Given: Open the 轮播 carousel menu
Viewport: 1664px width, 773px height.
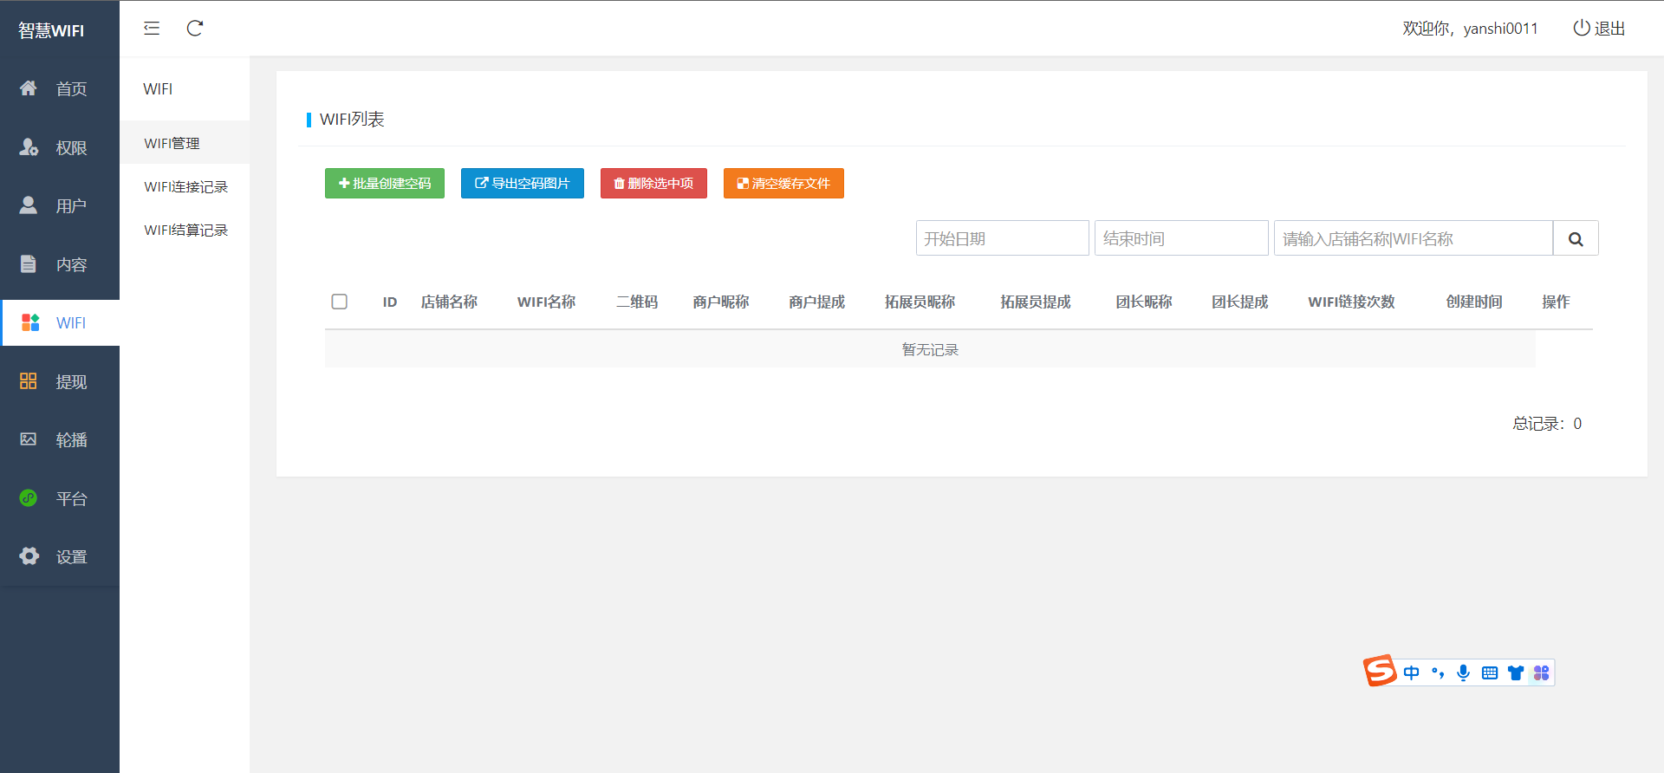Looking at the screenshot, I should click(60, 439).
